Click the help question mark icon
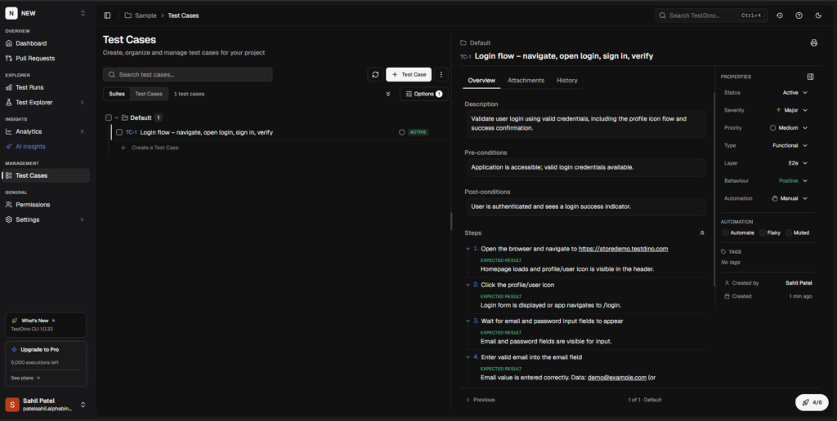The image size is (837, 421). point(799,15)
